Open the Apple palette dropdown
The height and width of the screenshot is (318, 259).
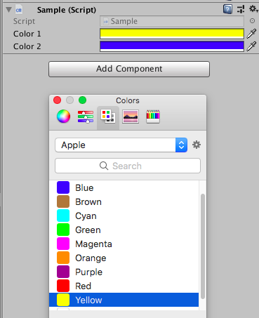click(121, 145)
